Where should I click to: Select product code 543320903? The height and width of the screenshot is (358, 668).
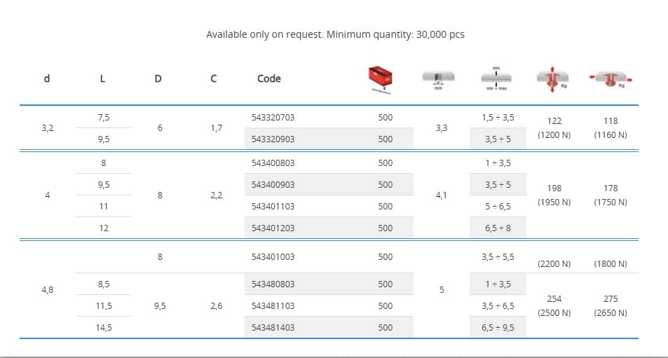pyautogui.click(x=273, y=139)
